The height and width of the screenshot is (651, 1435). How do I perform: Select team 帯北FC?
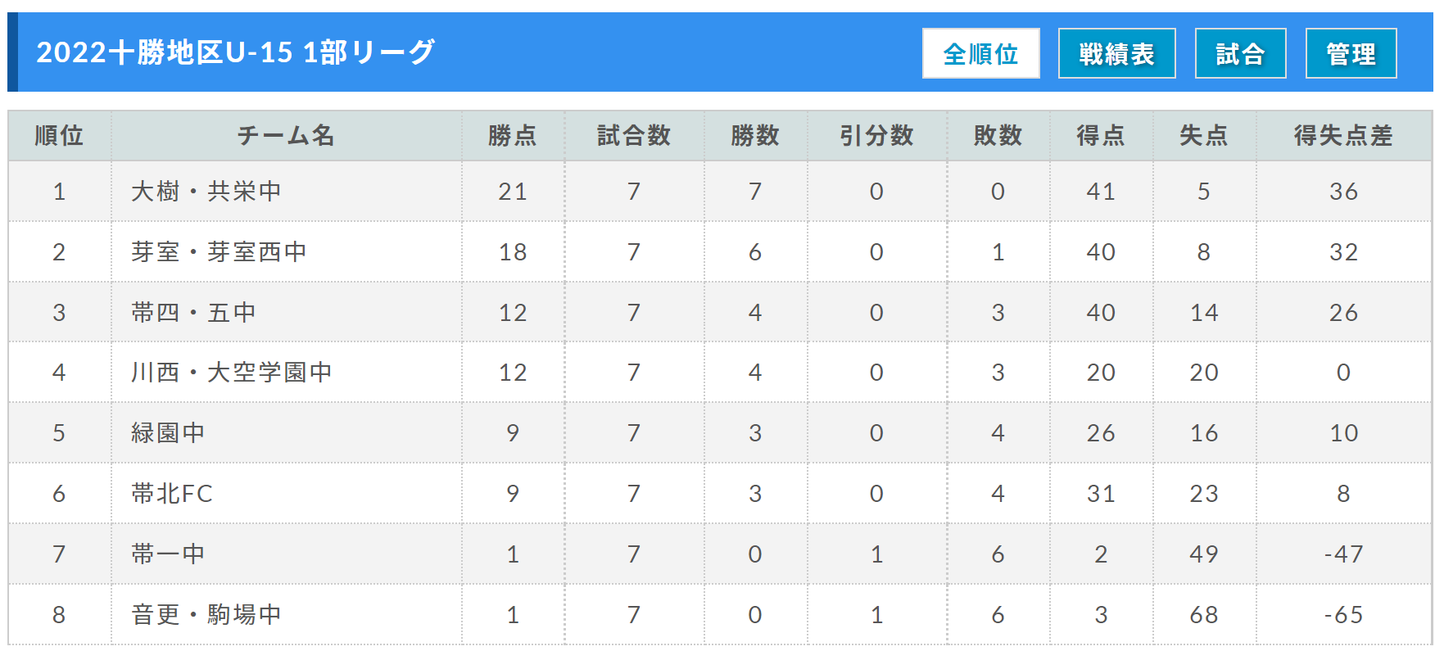click(x=172, y=494)
